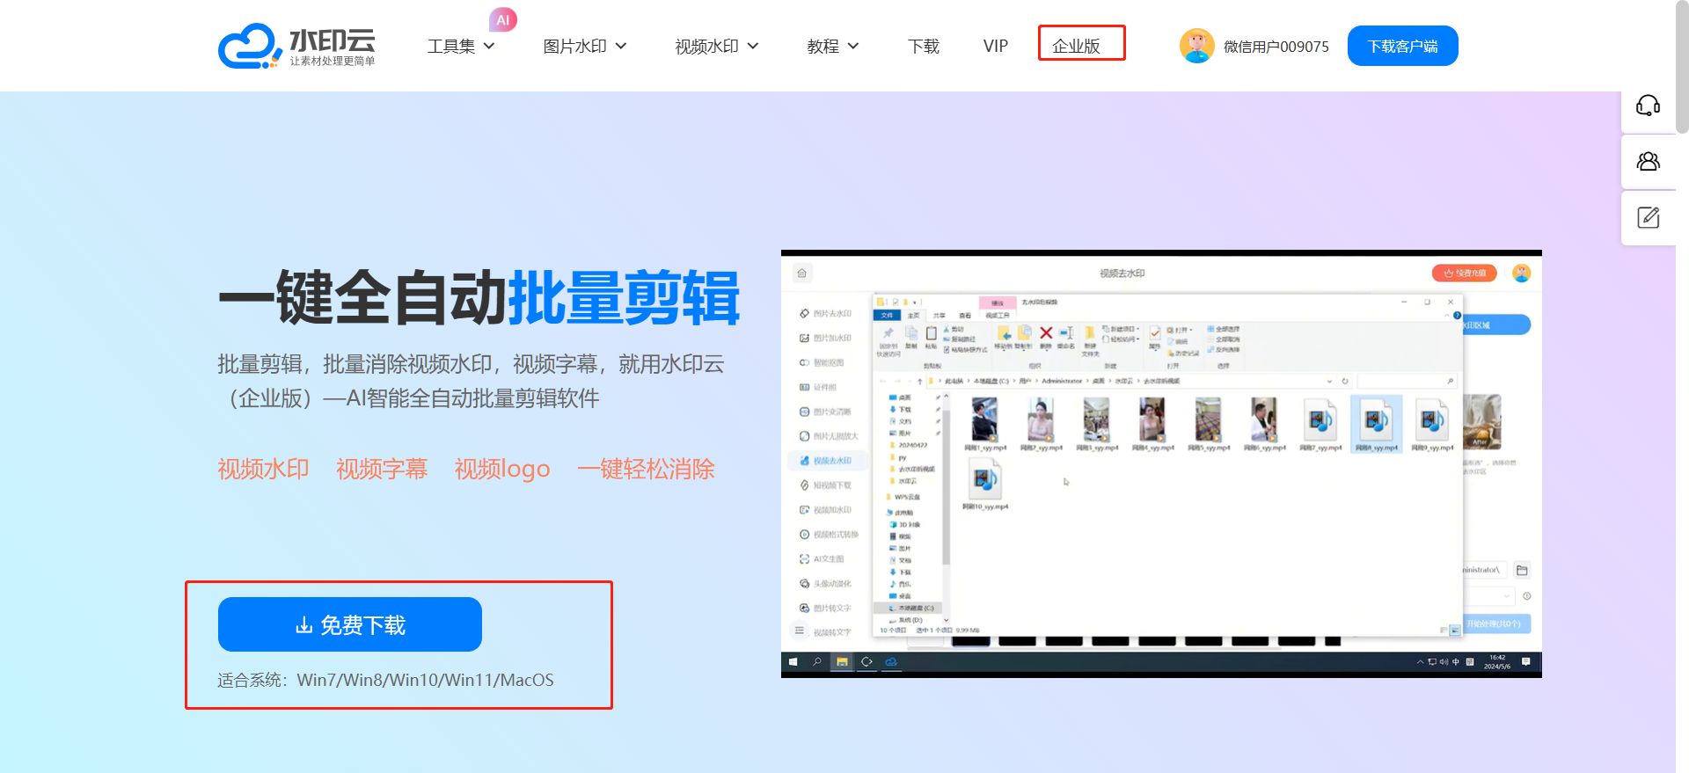Select 证件照 in demo sidebar
This screenshot has height=773, width=1689.
pyautogui.click(x=819, y=387)
